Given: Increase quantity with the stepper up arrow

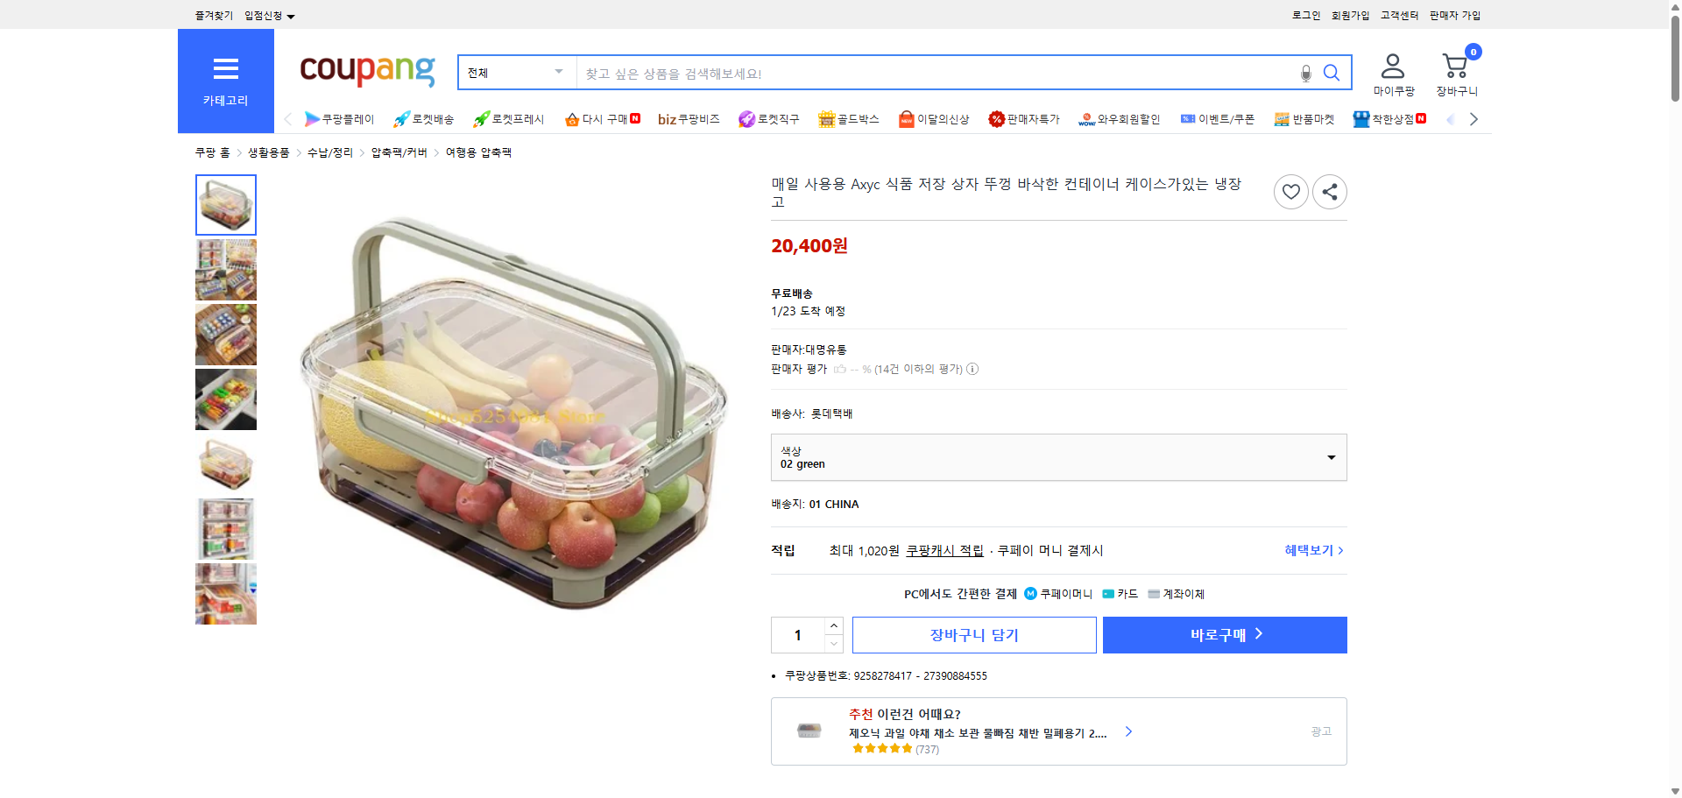Looking at the screenshot, I should (x=833, y=625).
